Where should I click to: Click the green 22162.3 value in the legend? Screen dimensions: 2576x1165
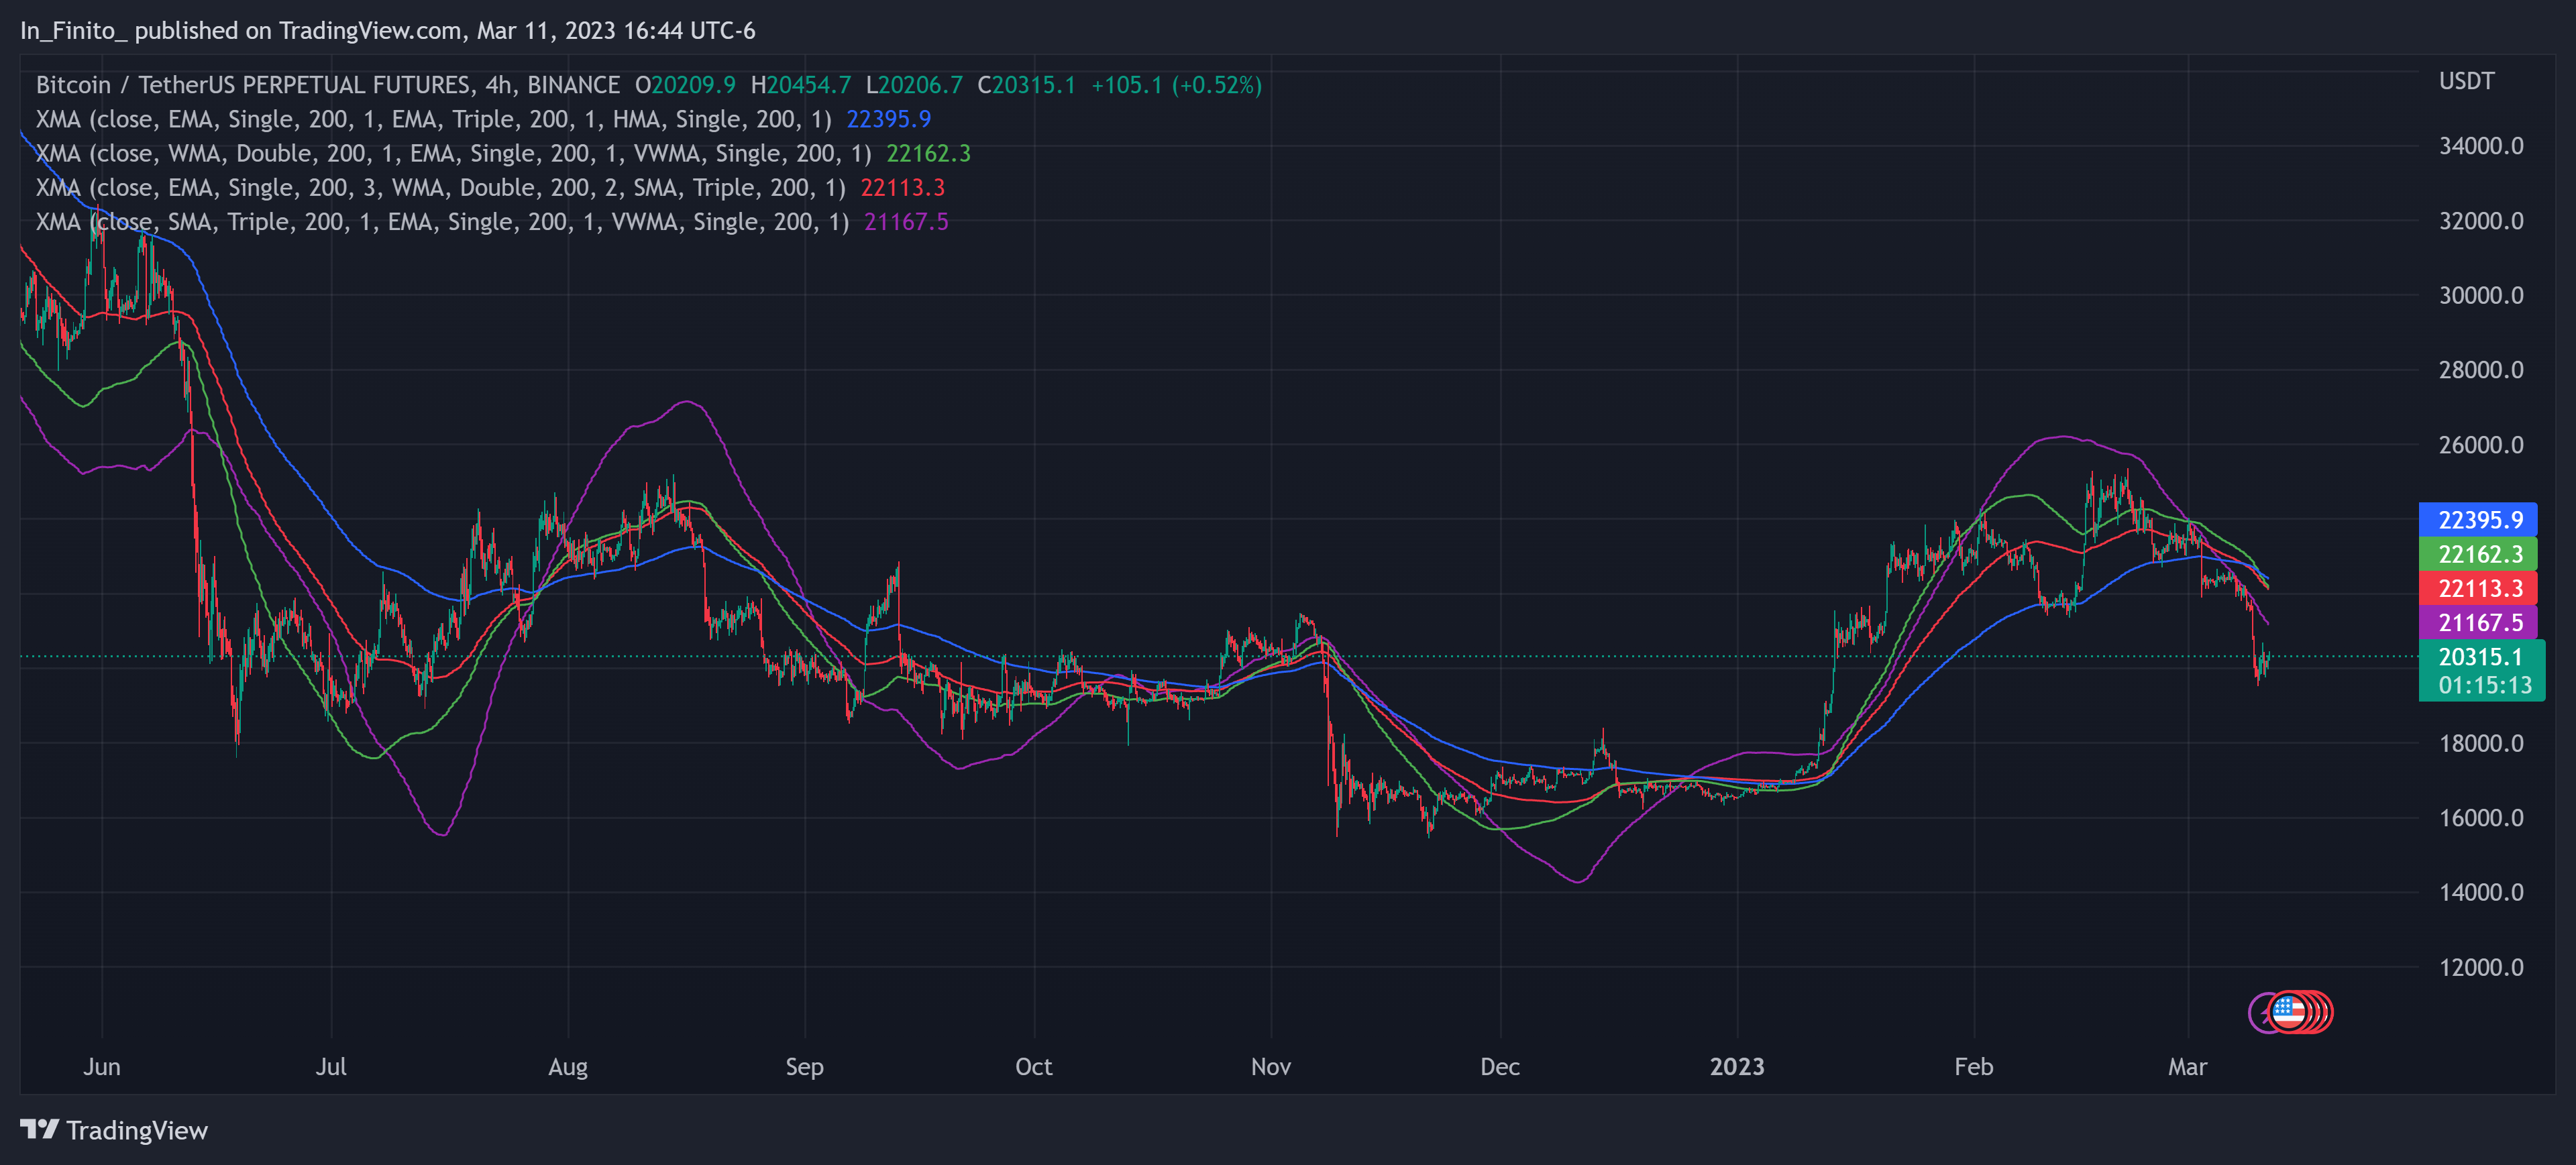(x=928, y=153)
